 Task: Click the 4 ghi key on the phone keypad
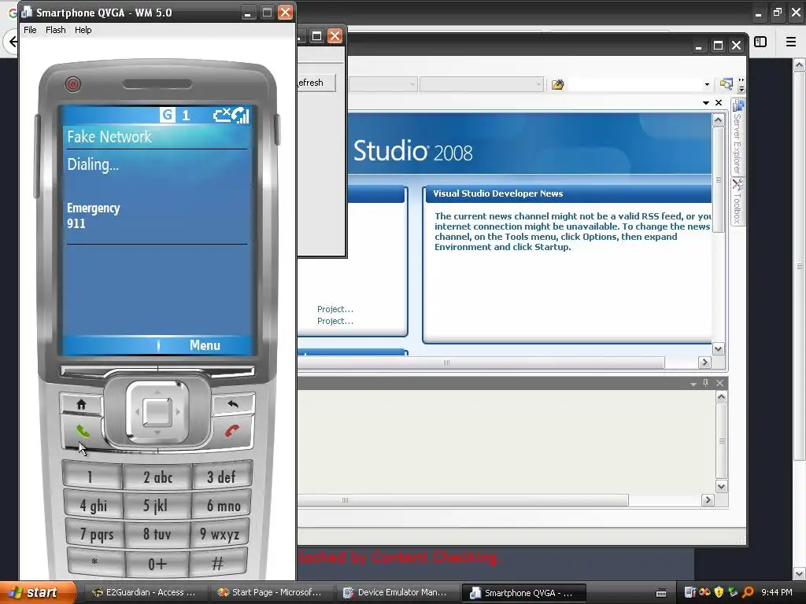pos(93,506)
